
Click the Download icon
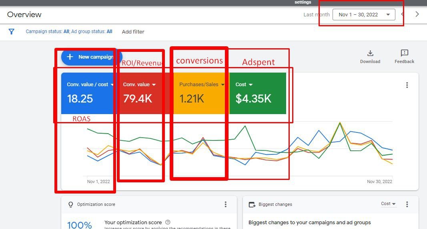click(370, 53)
